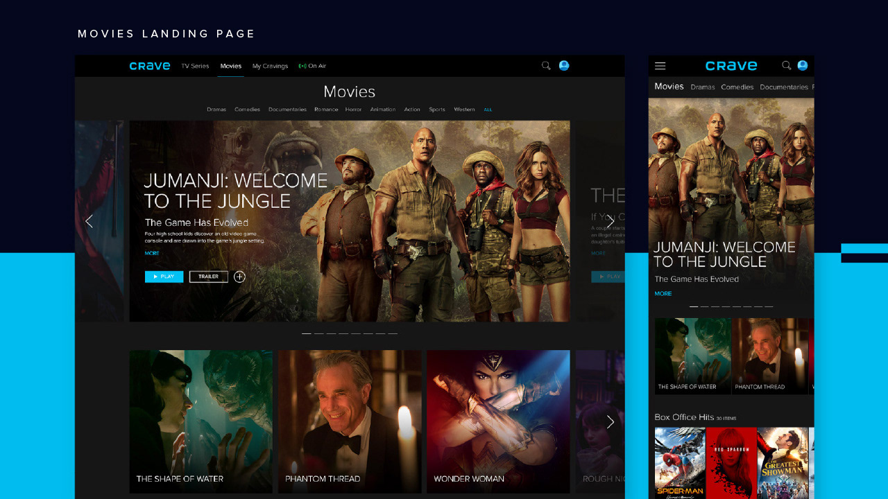
Task: Click Jumanji: Welcome to the Jungle desktop title
Action: [235, 191]
